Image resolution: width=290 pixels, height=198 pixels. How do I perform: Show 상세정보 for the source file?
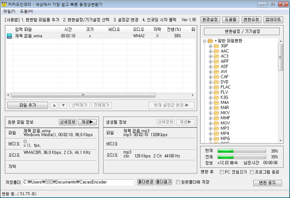pos(68,122)
